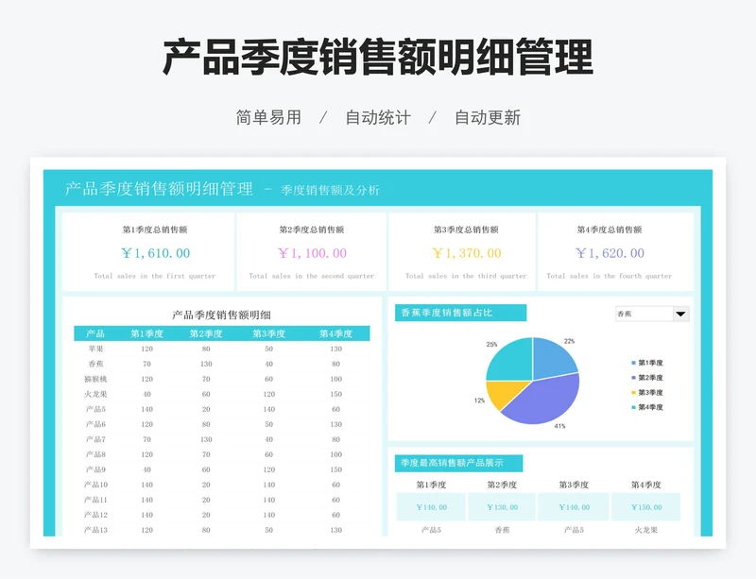The image size is (756, 579).
Task: Click the 季度最高销售额产品展示 section header
Action: coord(458,464)
